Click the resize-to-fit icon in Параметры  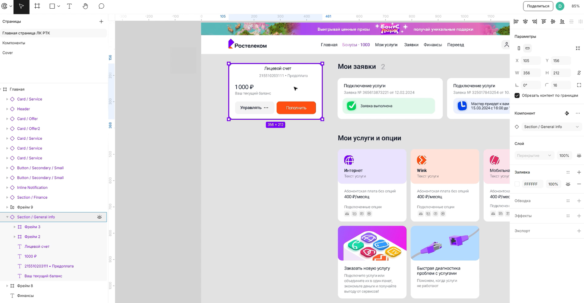pos(578,48)
